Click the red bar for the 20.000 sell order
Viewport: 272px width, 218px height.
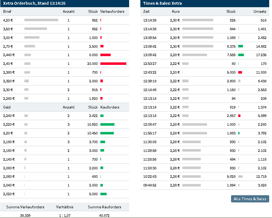[113, 64]
